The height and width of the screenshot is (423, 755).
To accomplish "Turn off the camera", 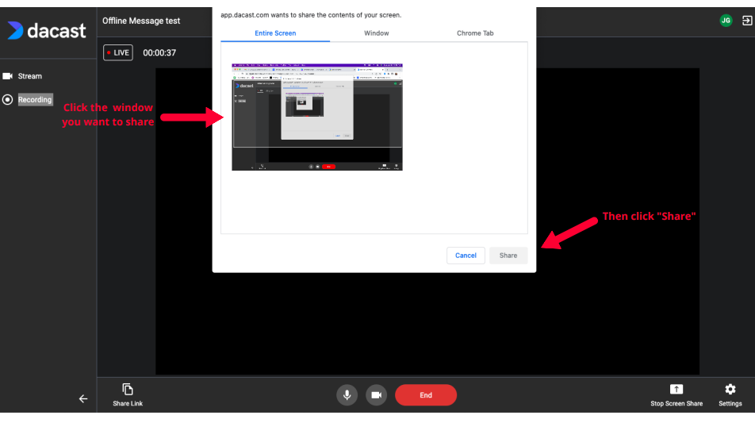I will coord(376,395).
